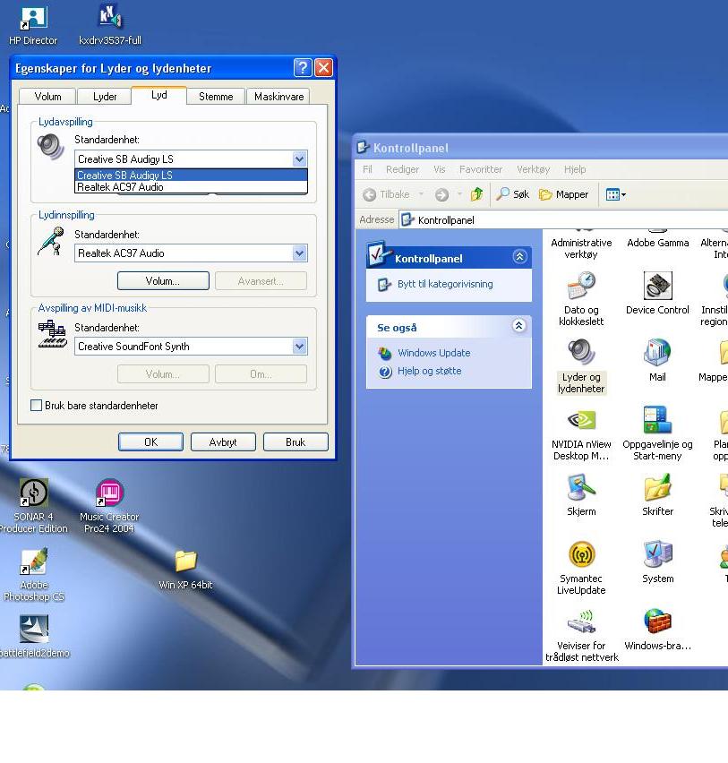Screen dimensions: 728x763
Task: Click the Avbryt button
Action: pyautogui.click(x=223, y=442)
